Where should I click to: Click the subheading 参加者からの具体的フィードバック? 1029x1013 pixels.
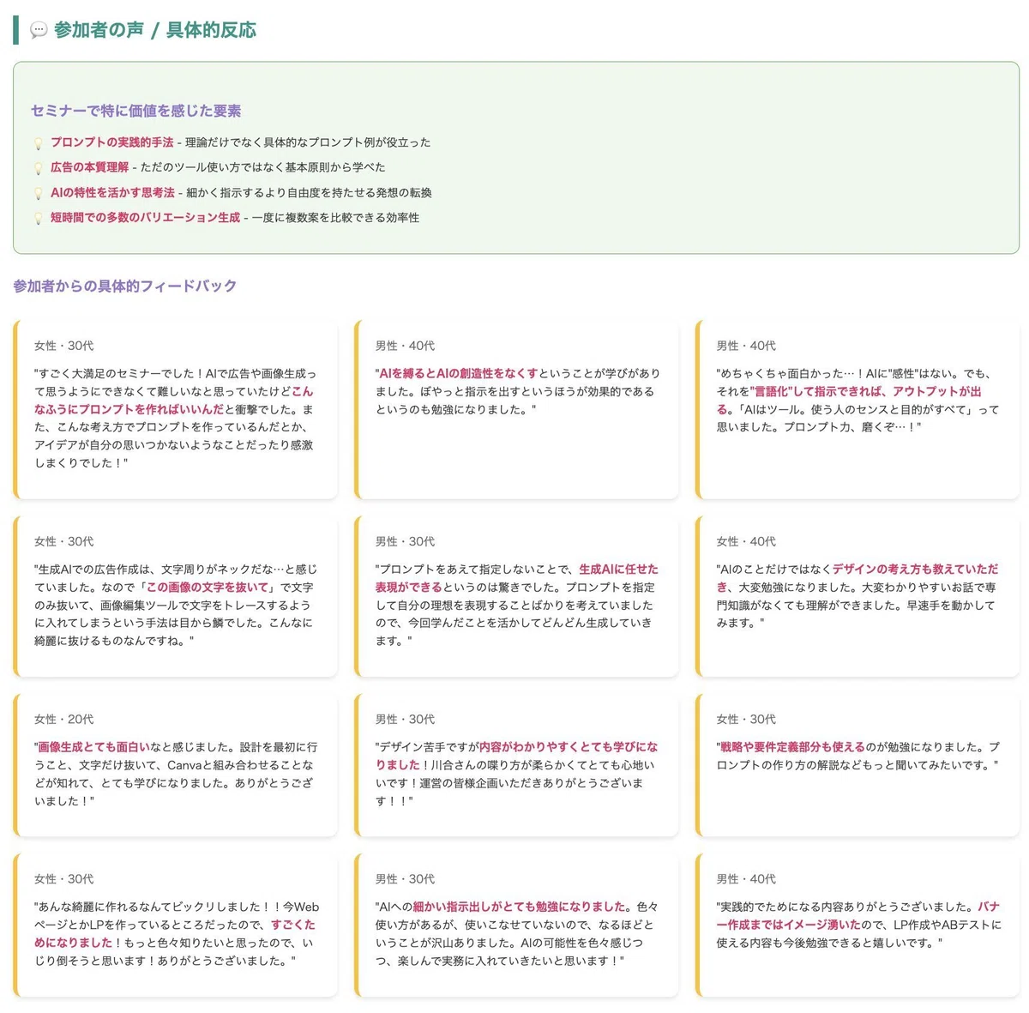[x=124, y=286]
